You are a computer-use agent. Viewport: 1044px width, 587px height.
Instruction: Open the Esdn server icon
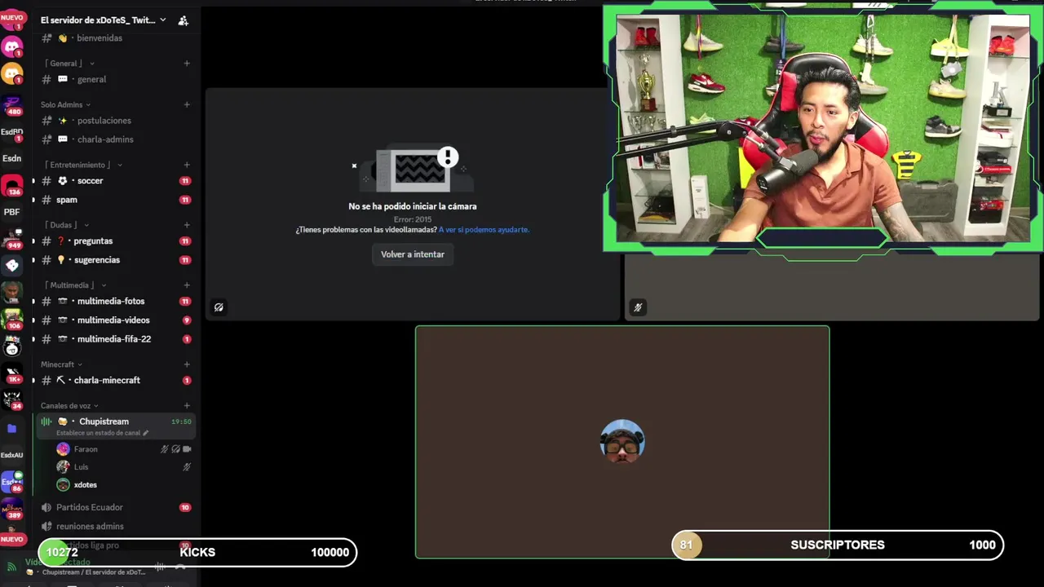pos(12,158)
